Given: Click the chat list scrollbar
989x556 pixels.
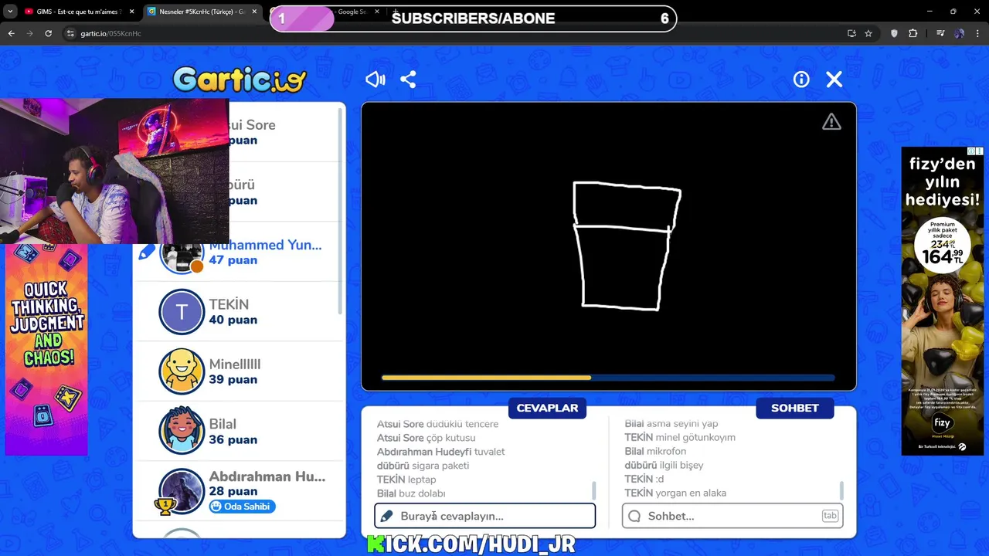Looking at the screenshot, I should click(x=841, y=491).
